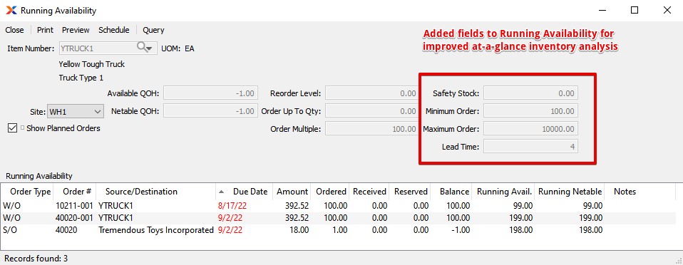Sort by the Received column header

[369, 192]
